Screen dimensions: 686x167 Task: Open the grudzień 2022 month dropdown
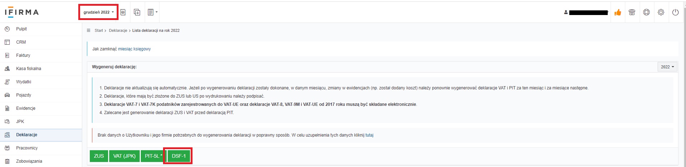click(98, 12)
